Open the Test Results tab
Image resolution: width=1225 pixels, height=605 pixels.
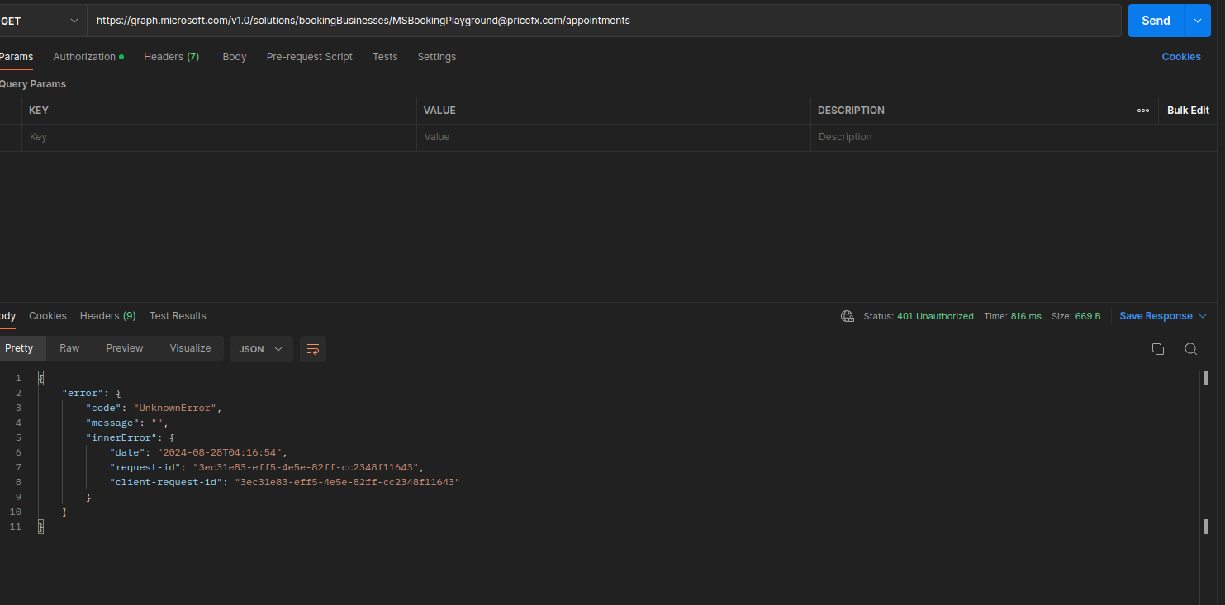(178, 316)
